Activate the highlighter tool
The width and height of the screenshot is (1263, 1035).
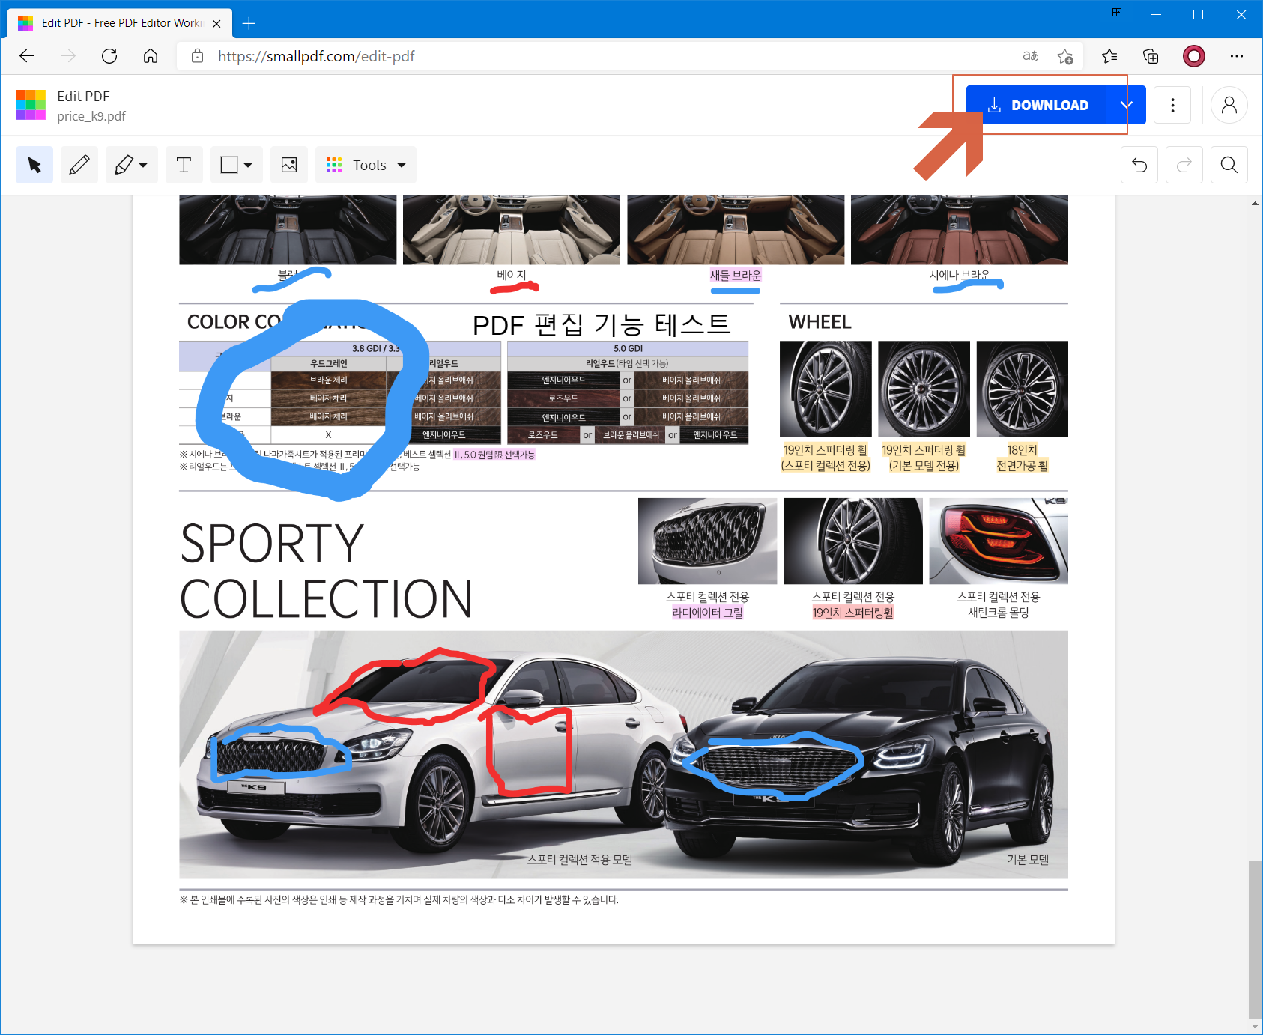(124, 165)
